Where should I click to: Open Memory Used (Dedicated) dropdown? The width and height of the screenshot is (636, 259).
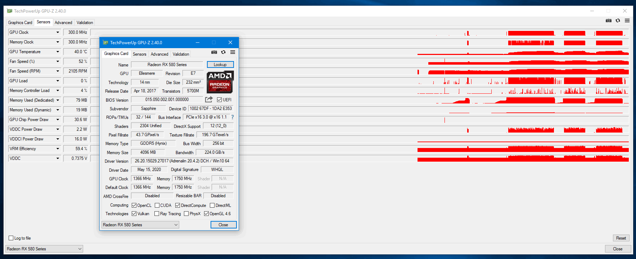click(x=58, y=100)
